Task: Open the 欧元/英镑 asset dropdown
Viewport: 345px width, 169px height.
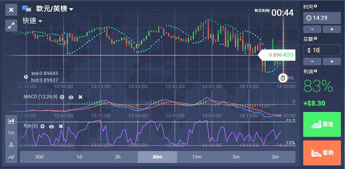Action: tap(54, 9)
